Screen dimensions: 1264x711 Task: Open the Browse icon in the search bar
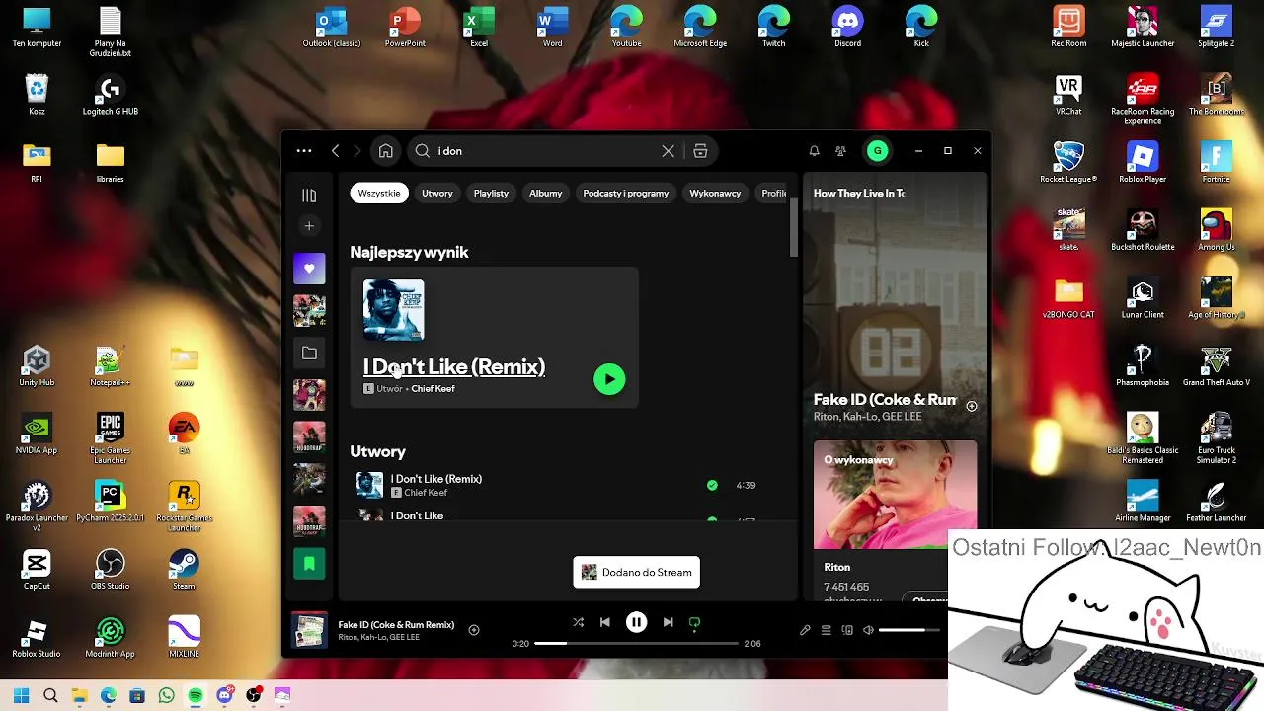pyautogui.click(x=700, y=151)
